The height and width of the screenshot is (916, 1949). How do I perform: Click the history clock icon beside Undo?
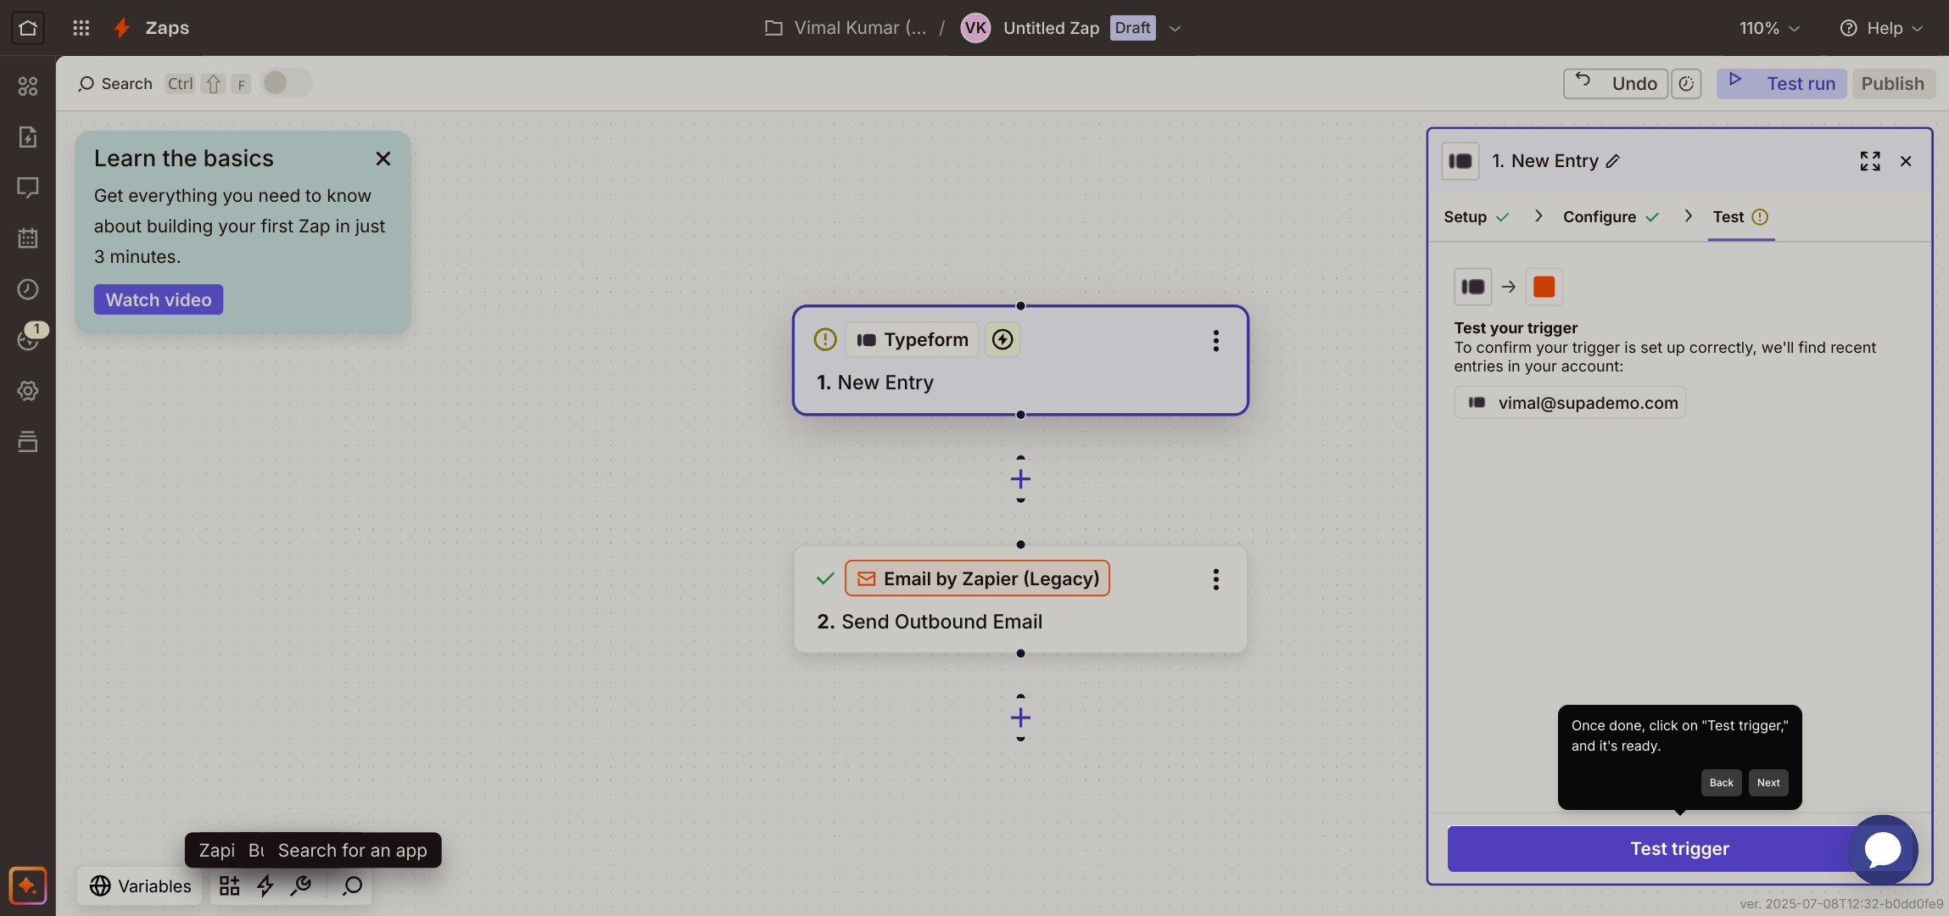point(1686,84)
